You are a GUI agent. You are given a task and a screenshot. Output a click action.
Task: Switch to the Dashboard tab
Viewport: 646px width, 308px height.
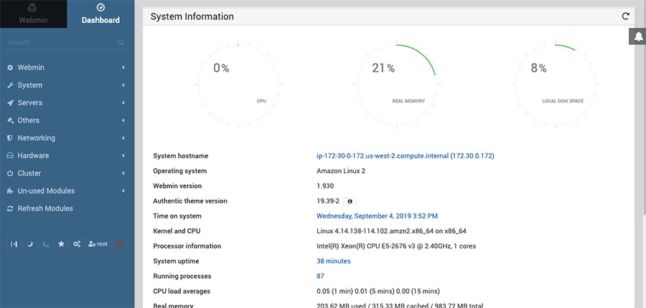(x=100, y=14)
